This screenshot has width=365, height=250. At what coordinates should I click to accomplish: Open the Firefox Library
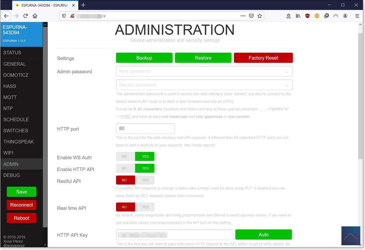tap(298, 16)
